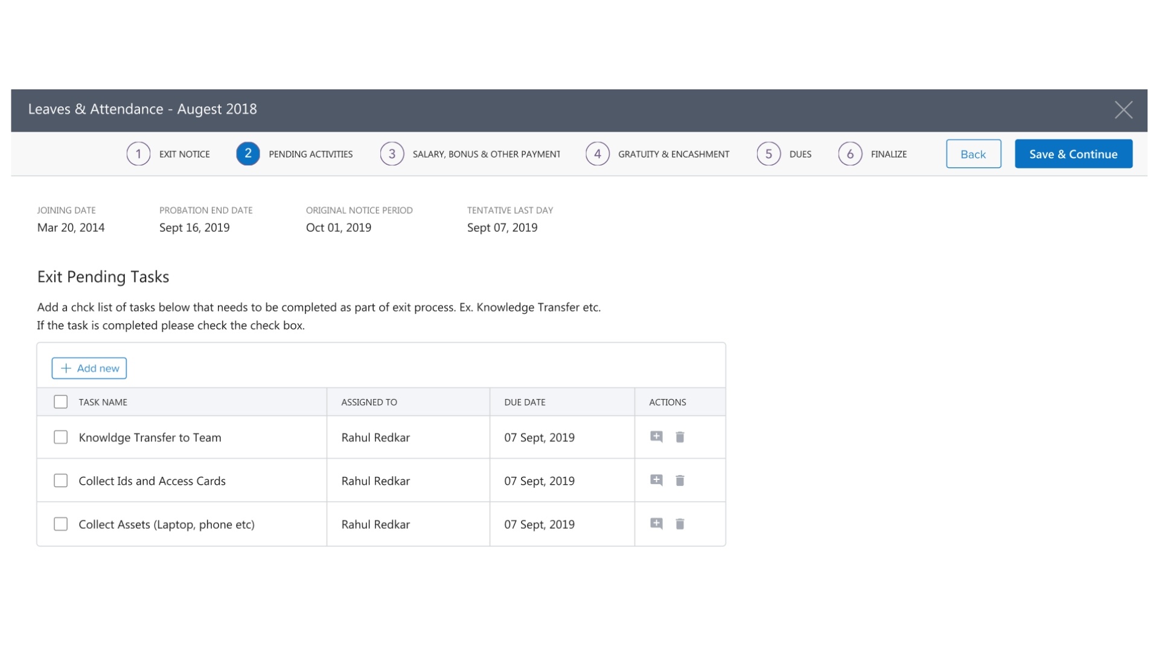Close the Leaves & Attendance dialog
The height and width of the screenshot is (652, 1159).
[x=1123, y=110]
